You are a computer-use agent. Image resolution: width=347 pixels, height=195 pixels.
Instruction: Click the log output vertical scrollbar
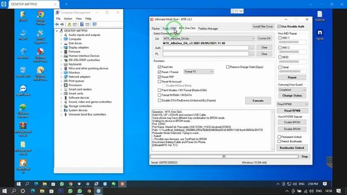(x=272, y=131)
